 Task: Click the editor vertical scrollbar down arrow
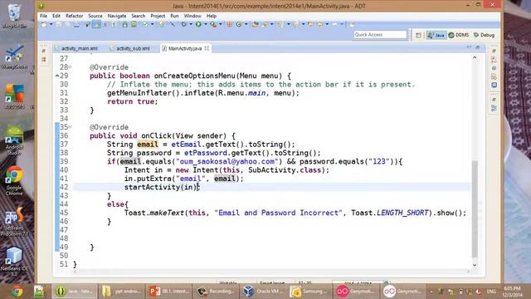(x=475, y=264)
